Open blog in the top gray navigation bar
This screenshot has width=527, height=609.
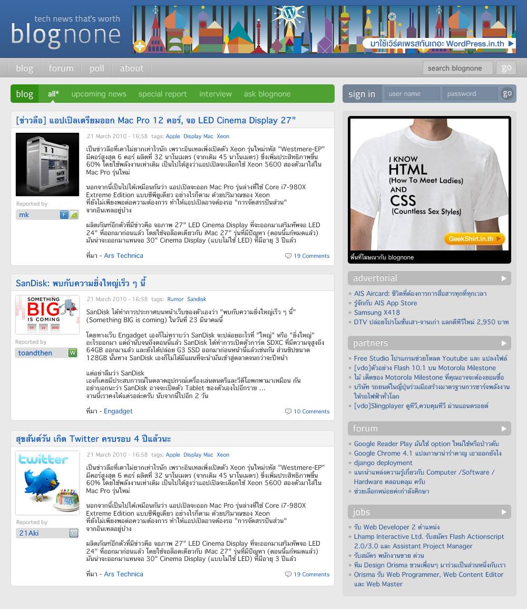[24, 69]
